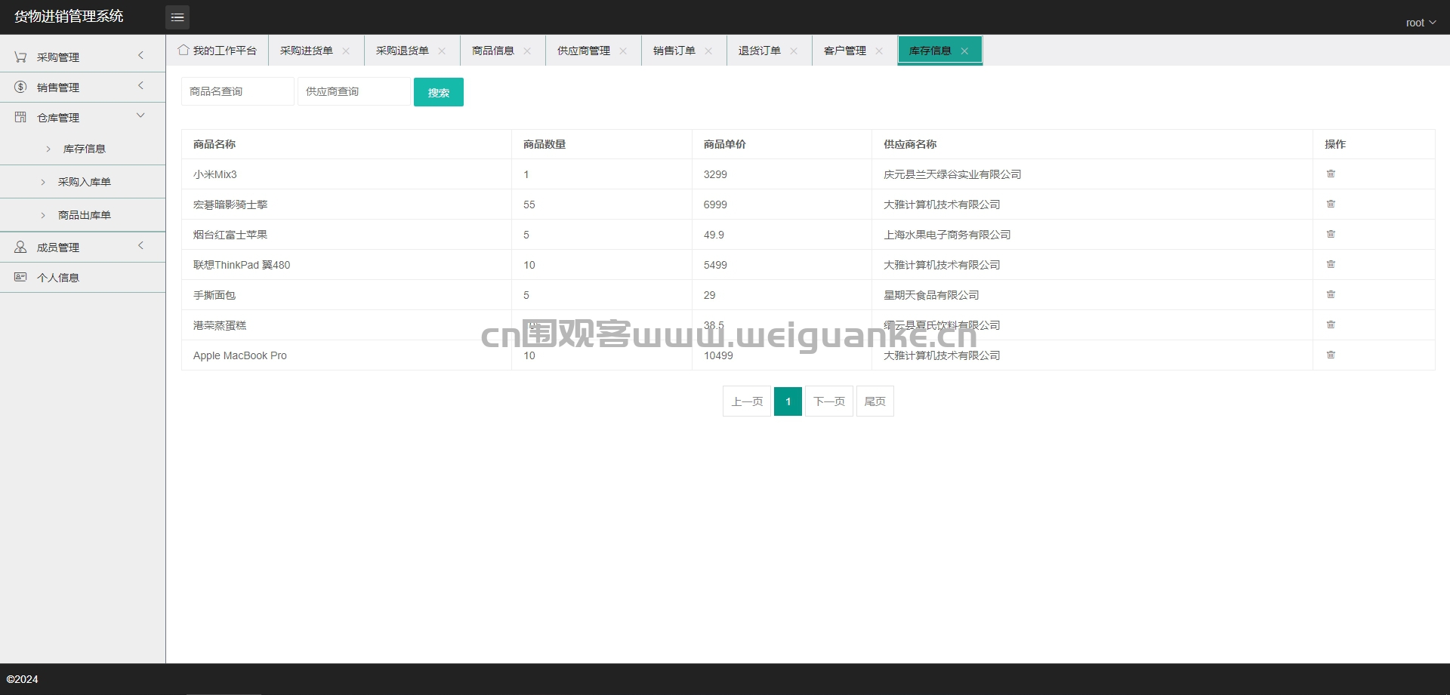Delete the Apple MacBook Pro row trash icon

[1331, 355]
